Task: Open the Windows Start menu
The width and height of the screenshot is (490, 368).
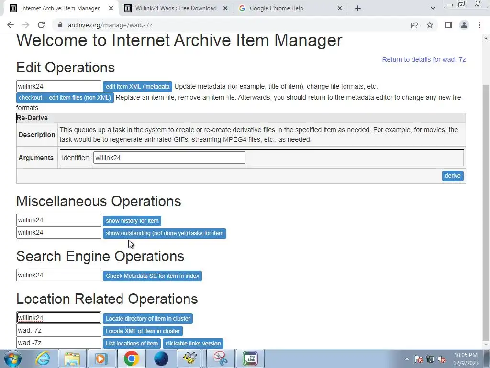Action: click(x=12, y=358)
